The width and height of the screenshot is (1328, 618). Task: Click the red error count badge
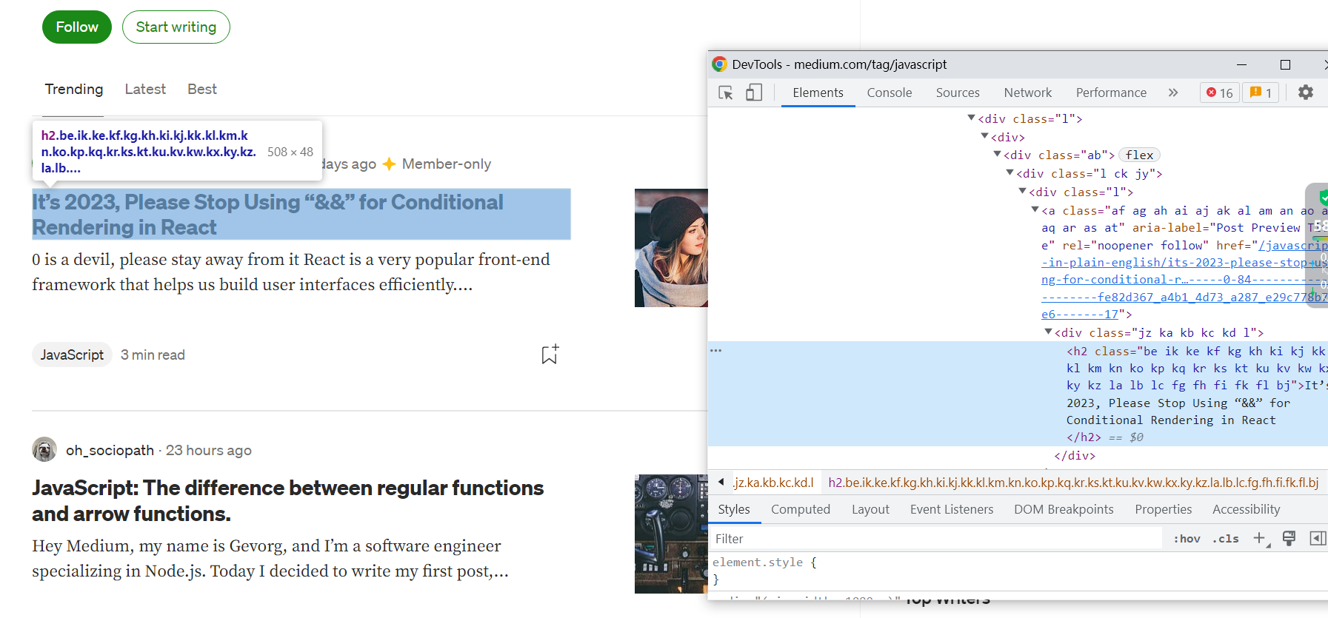pos(1219,93)
